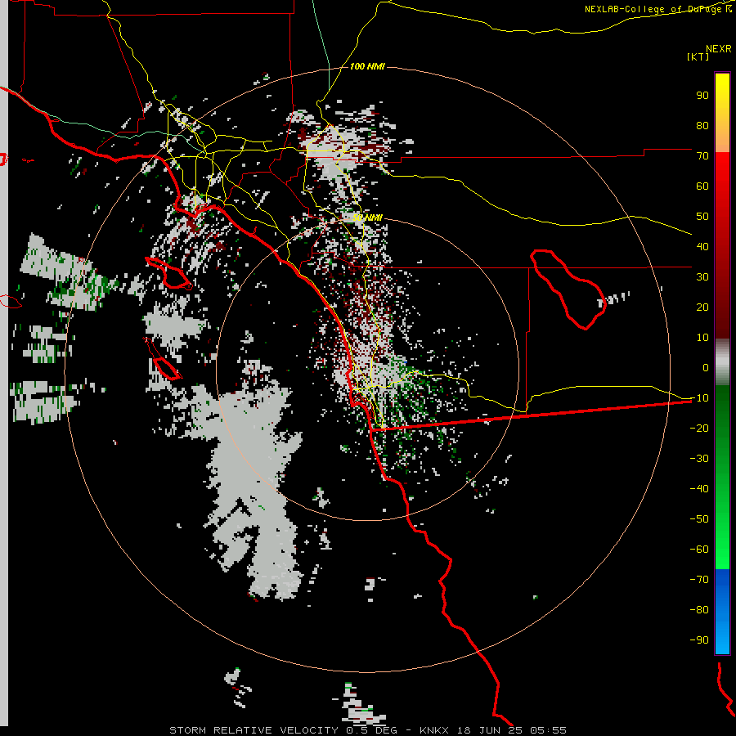Click the 90 value on the velocity scale
Viewport: 736px width, 736px height.
(702, 96)
